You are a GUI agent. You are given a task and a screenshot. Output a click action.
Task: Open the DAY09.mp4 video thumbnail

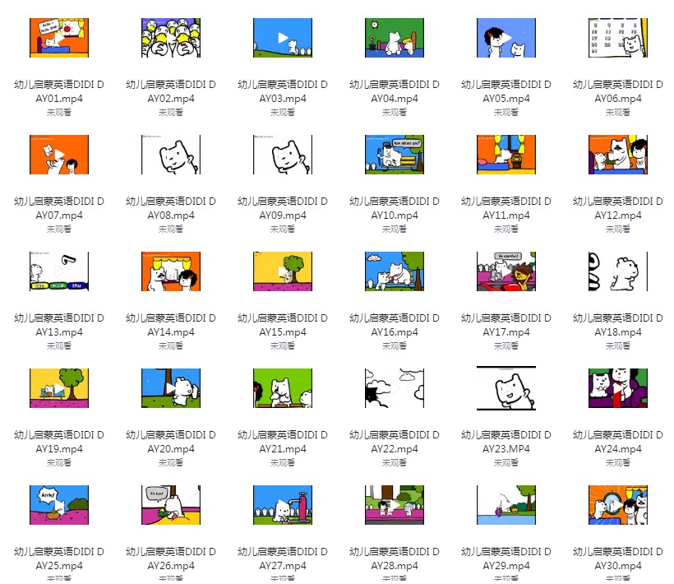click(x=283, y=155)
